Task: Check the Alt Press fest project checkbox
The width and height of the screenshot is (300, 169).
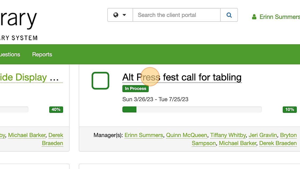Action: [x=100, y=81]
